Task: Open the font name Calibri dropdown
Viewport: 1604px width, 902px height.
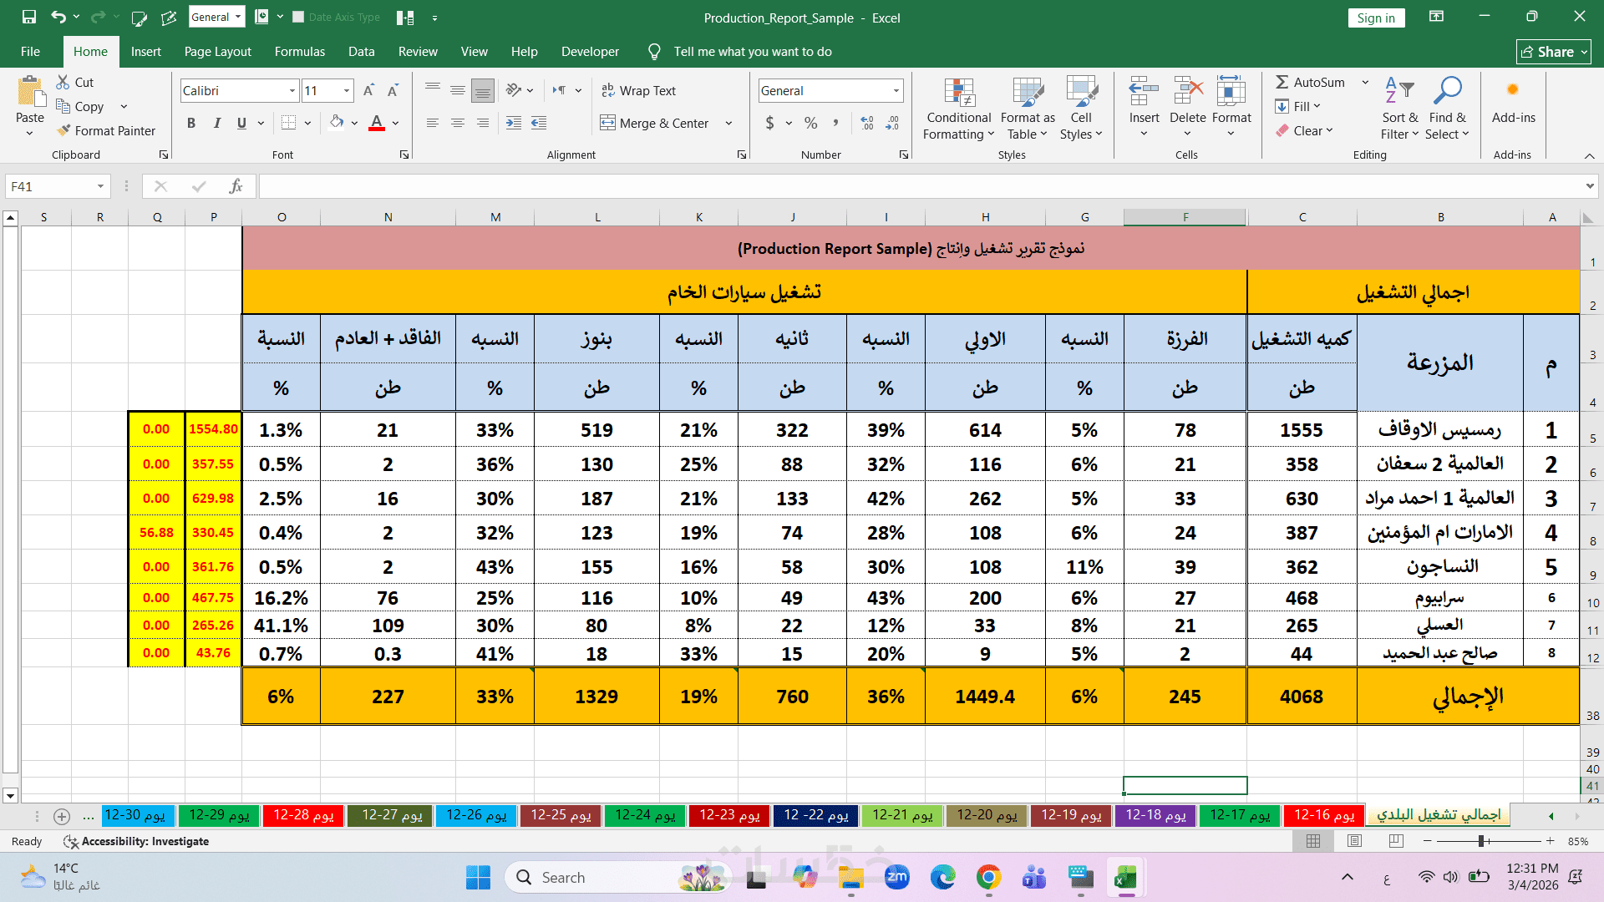Action: coord(292,90)
